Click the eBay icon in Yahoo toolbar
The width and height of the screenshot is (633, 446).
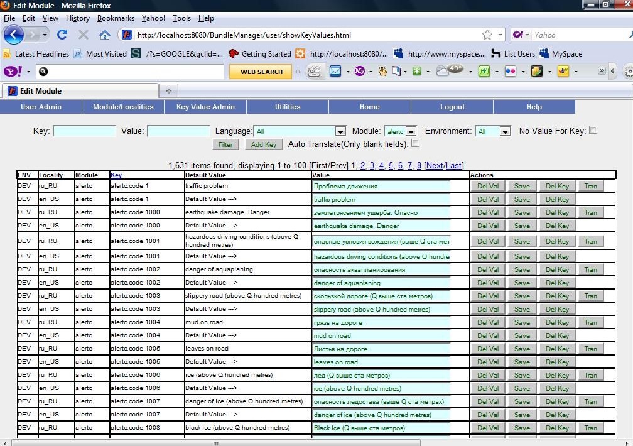(563, 72)
